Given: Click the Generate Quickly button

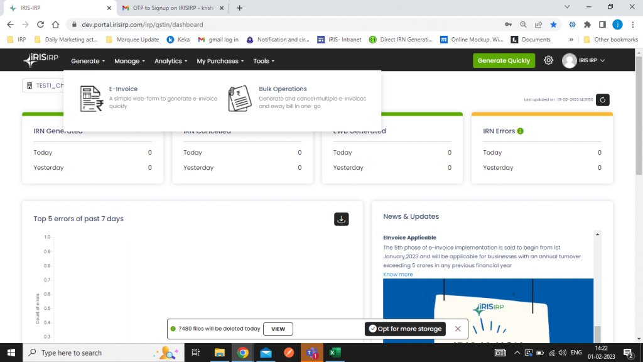Looking at the screenshot, I should 504,60.
